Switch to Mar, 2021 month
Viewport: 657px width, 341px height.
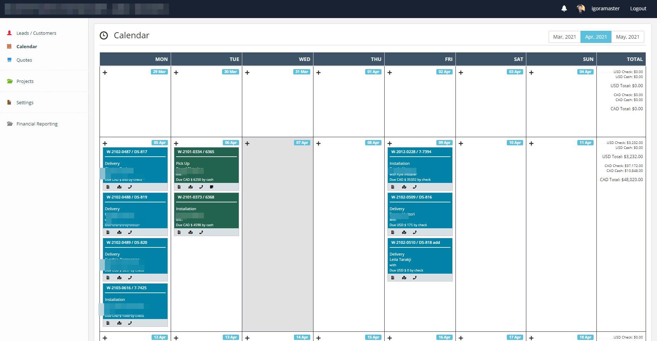pyautogui.click(x=564, y=37)
